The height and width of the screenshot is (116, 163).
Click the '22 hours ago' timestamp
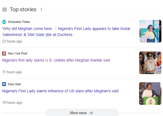click(12, 41)
